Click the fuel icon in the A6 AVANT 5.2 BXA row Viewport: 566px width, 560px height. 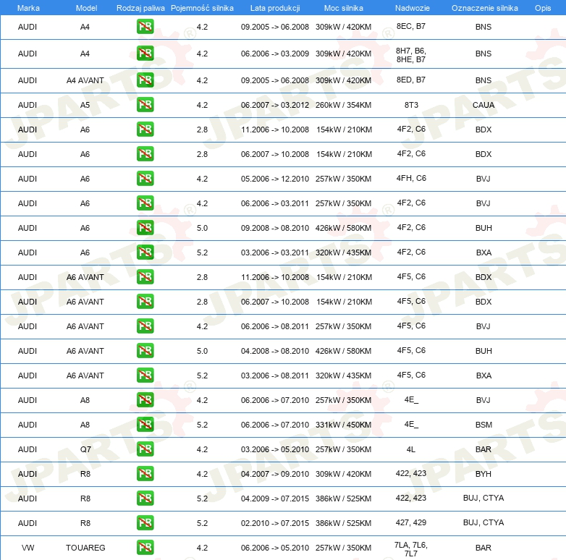(x=145, y=375)
